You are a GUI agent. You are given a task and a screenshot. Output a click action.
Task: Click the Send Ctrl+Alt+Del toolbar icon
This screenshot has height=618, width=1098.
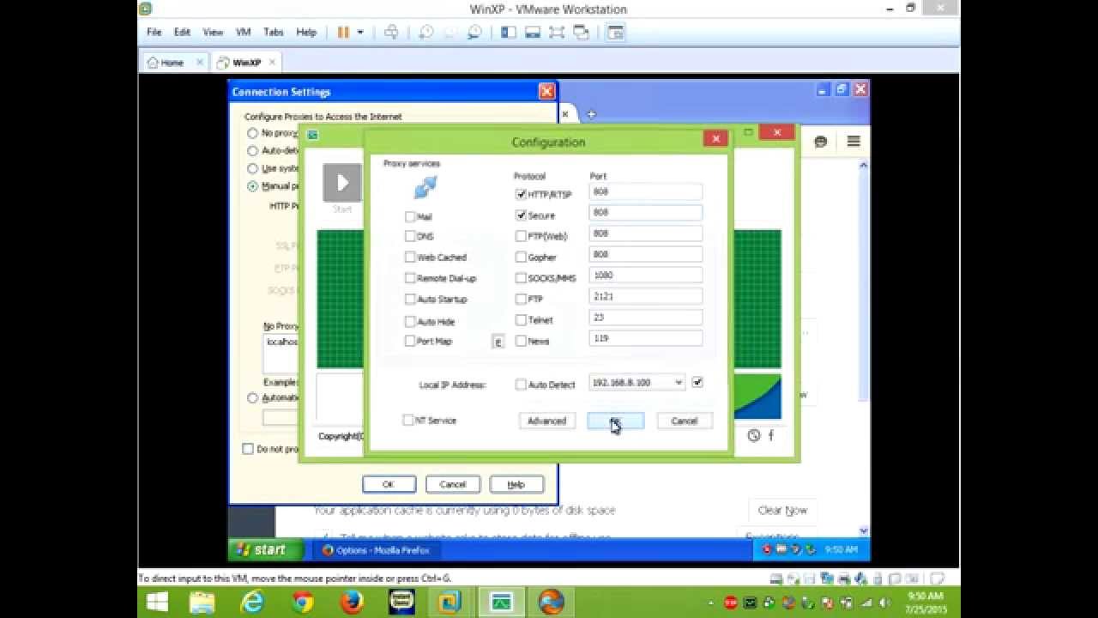391,33
